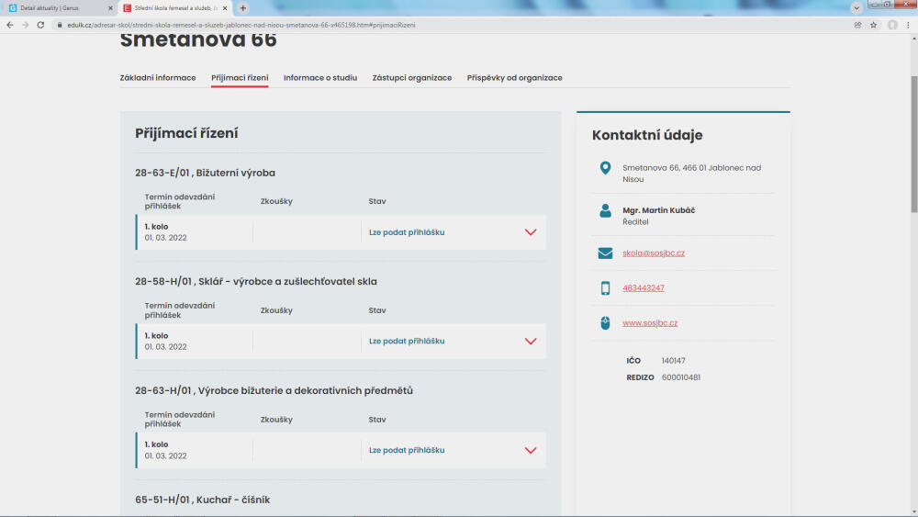Click the share page icon in the address bar
918x517 pixels.
[857, 25]
